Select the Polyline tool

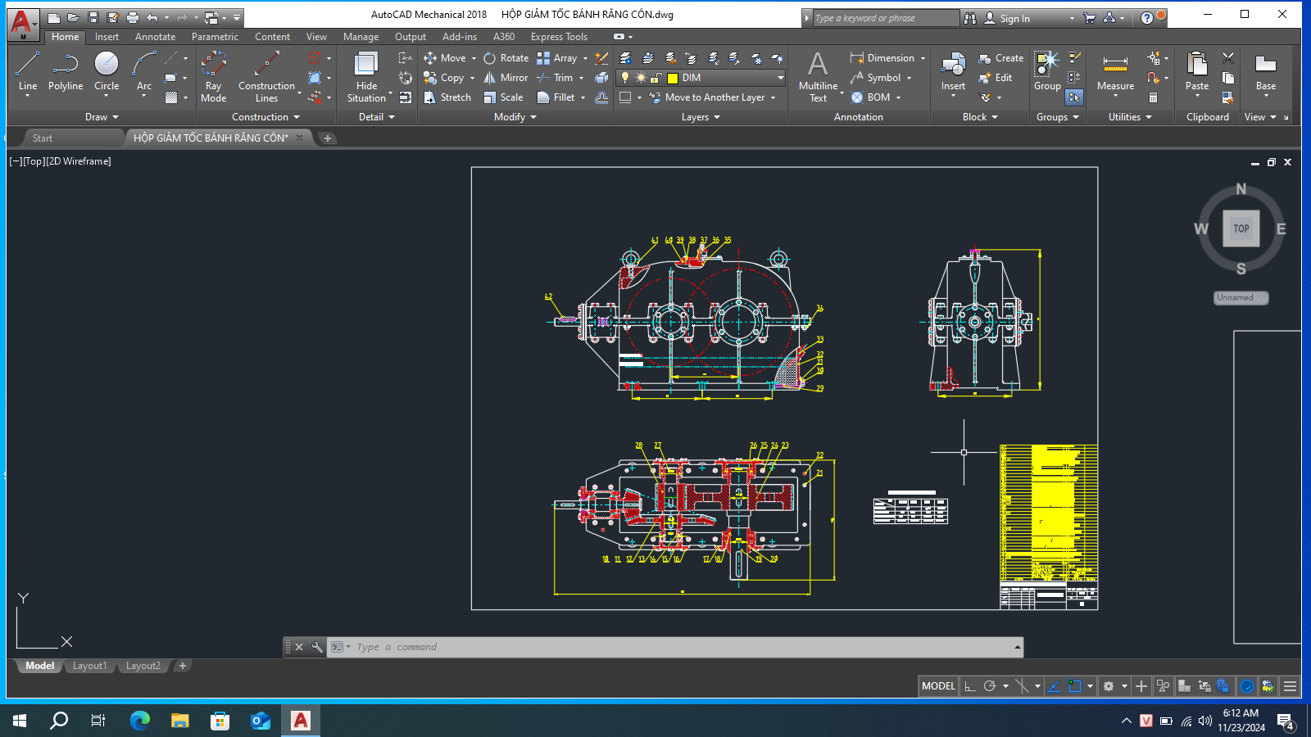(66, 72)
